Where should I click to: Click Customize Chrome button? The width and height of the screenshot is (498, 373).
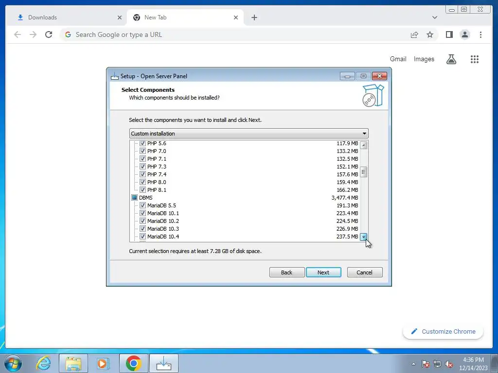444,331
